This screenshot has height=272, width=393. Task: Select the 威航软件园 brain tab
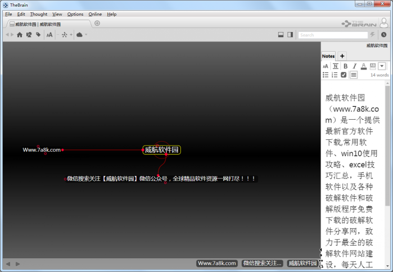tap(48, 24)
